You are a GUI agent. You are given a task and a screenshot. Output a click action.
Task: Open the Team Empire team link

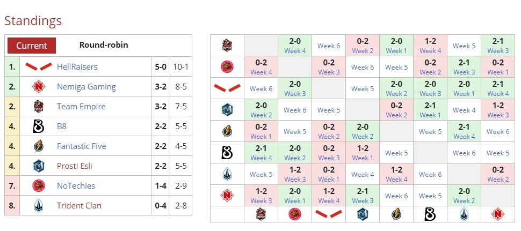[81, 107]
